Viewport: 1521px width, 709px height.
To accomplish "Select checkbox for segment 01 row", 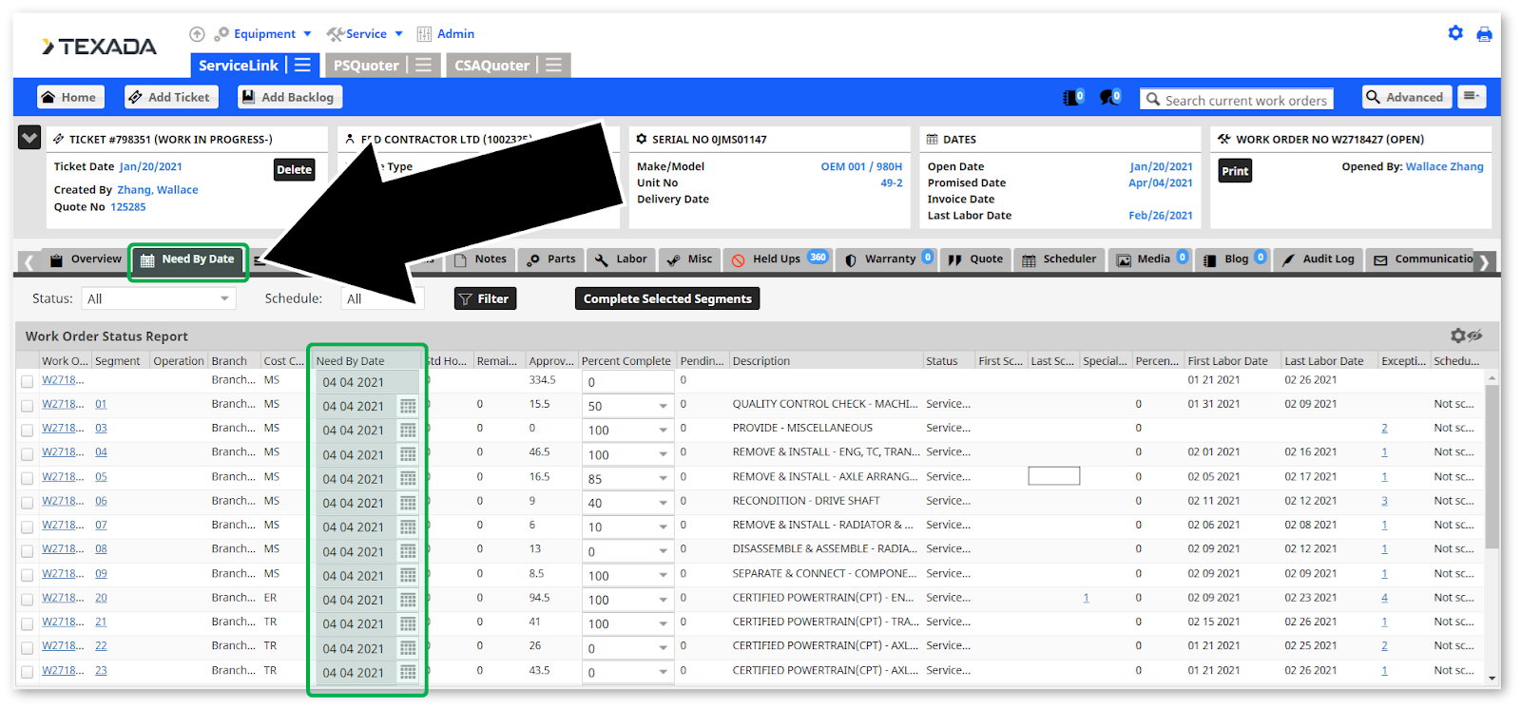I will (x=27, y=406).
